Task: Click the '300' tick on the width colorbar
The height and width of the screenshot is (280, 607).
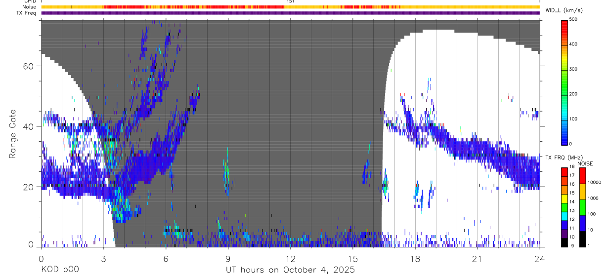Action: coord(574,69)
